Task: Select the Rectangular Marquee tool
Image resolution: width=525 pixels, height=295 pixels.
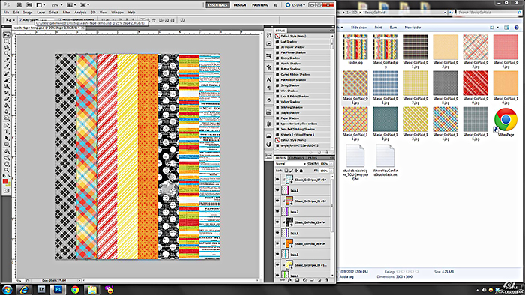Action: [x=6, y=41]
